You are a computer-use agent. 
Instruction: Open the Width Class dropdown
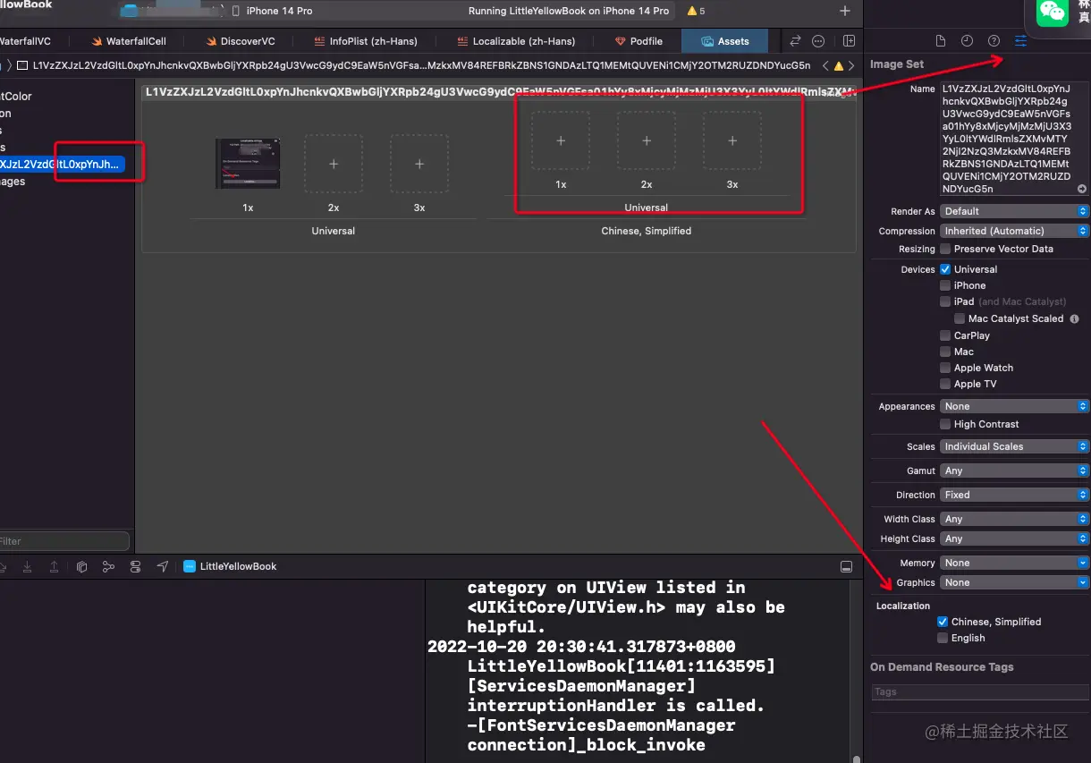tap(1014, 519)
